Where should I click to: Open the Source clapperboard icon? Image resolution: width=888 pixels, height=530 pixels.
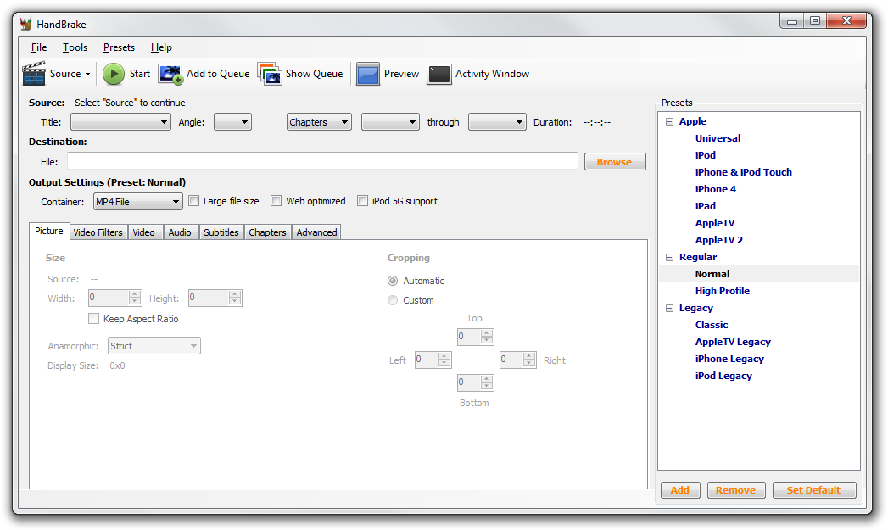click(33, 74)
